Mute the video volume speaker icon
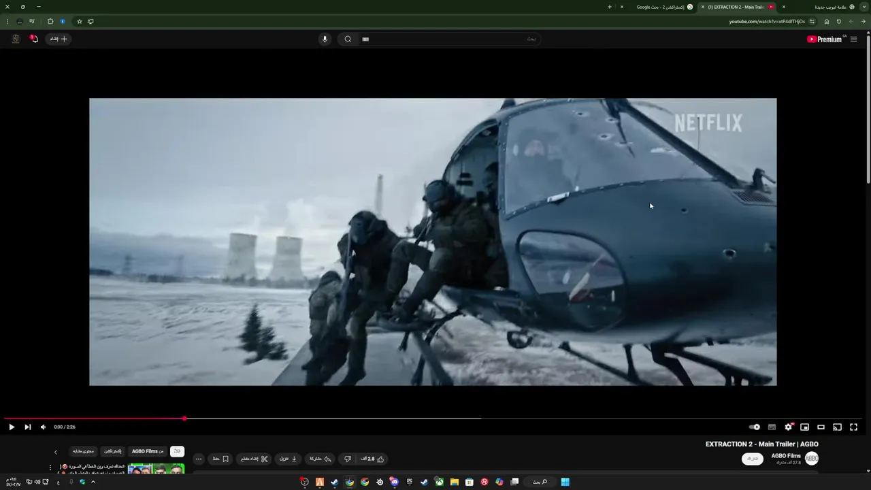This screenshot has height=490, width=871. coord(44,427)
